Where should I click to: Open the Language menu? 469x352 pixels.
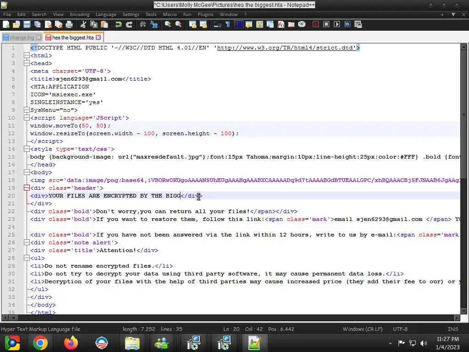click(x=106, y=14)
